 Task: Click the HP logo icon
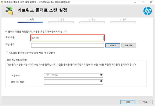(x=148, y=11)
